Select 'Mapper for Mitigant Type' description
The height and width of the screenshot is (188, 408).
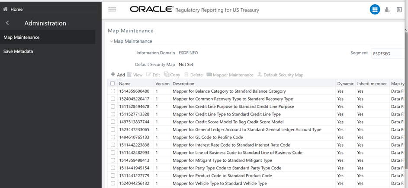(222, 160)
